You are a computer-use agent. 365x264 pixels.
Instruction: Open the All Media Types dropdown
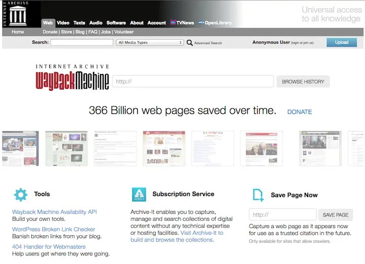click(150, 43)
